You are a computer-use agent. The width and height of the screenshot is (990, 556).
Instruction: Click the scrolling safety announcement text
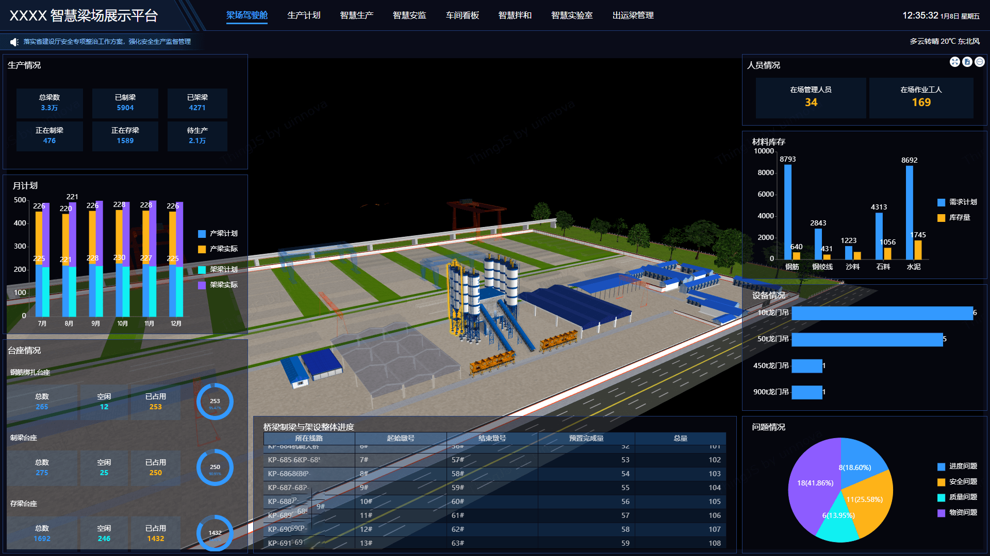tap(107, 42)
